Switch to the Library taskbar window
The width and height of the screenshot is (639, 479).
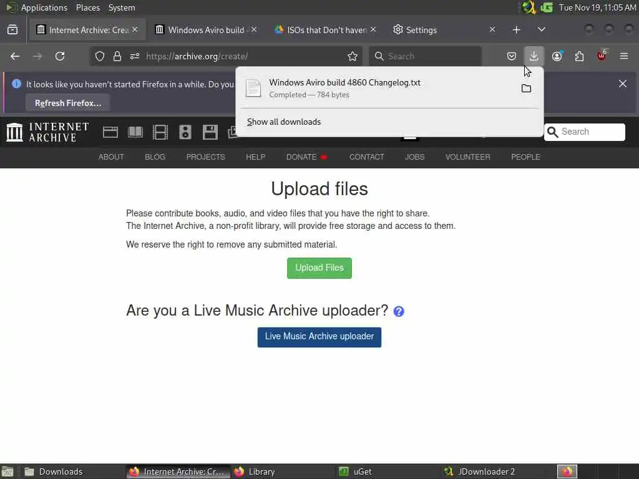coord(283,472)
